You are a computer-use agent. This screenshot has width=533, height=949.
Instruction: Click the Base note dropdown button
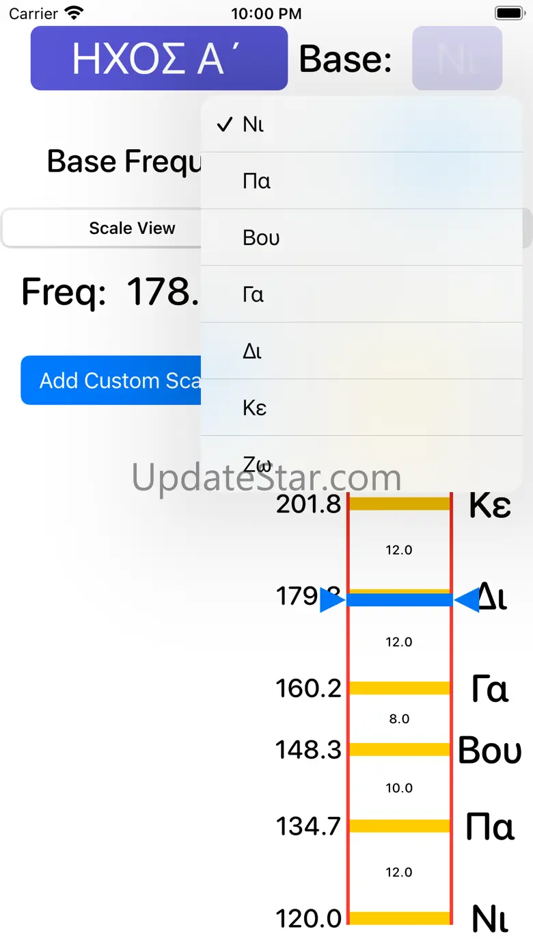tap(456, 59)
